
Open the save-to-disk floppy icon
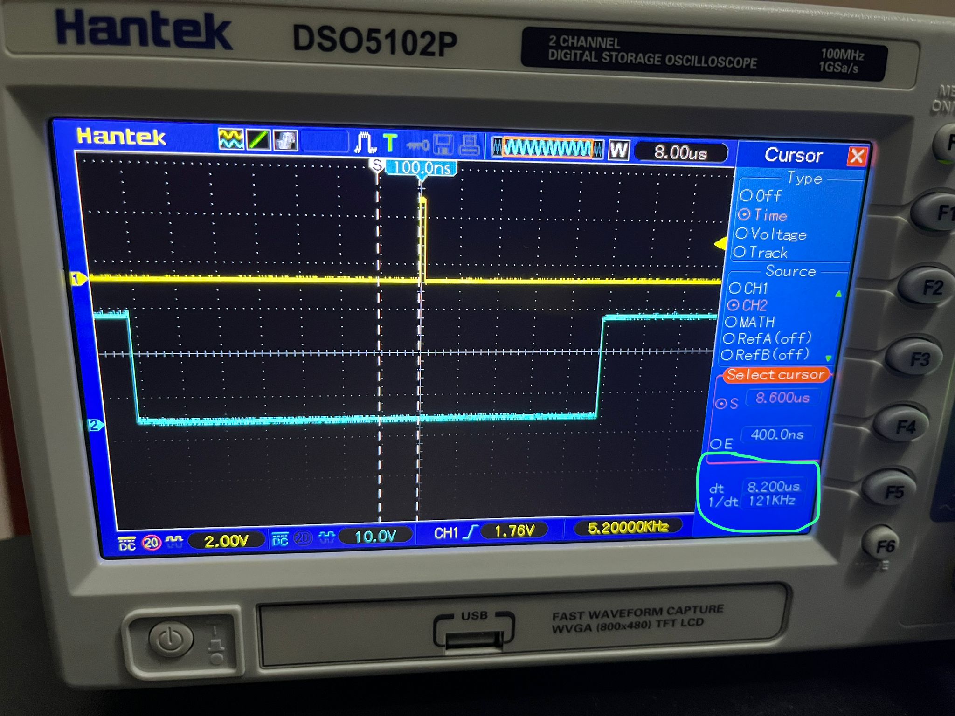tap(443, 145)
